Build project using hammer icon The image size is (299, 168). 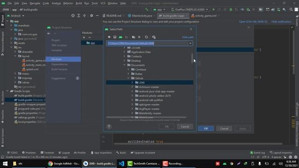tap(147, 9)
